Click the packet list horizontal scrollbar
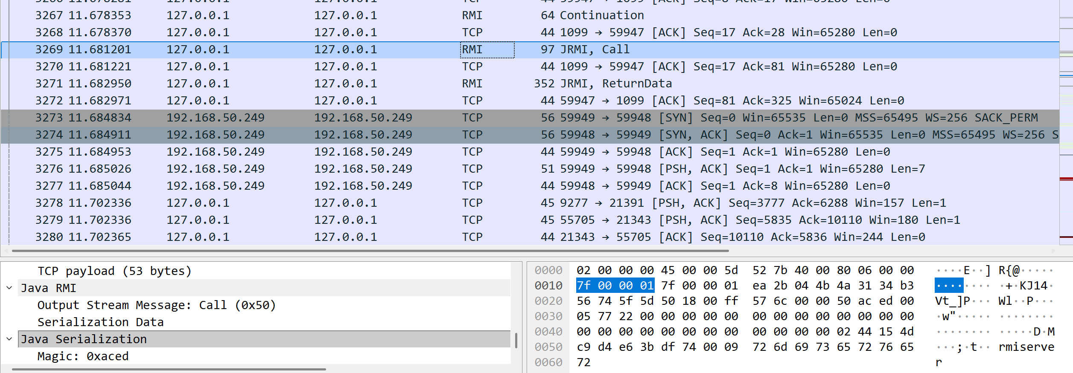This screenshot has height=373, width=1073. coord(370,251)
